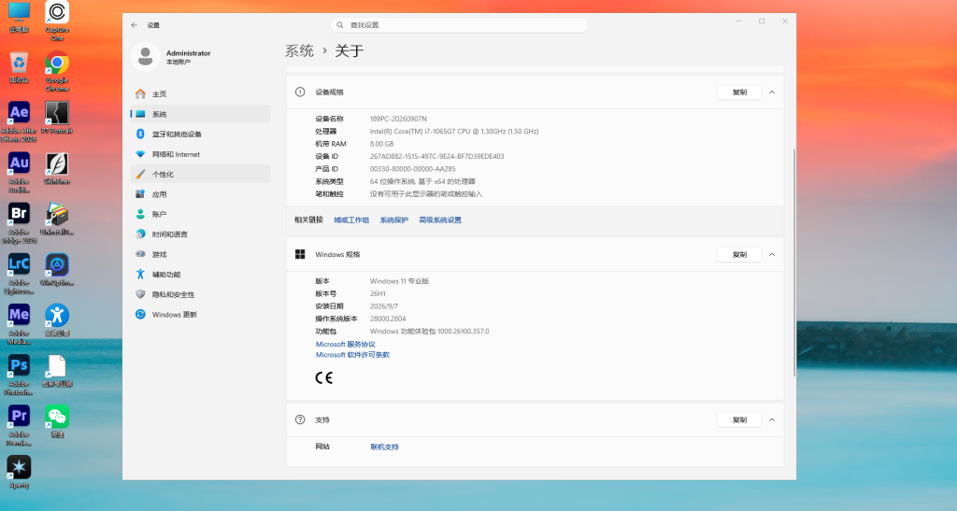Launch Adobe Lightroom Classic shortcut
The width and height of the screenshot is (957, 511).
[19, 274]
